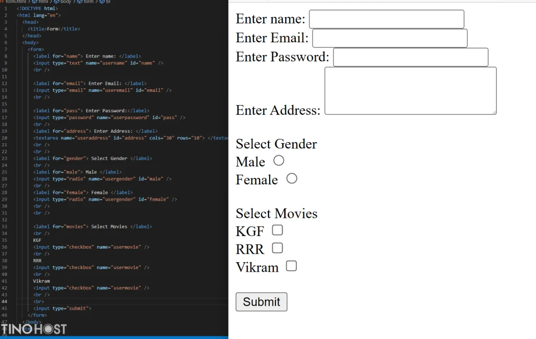
Task: Tick the RRR checkbox
Action: pos(277,248)
